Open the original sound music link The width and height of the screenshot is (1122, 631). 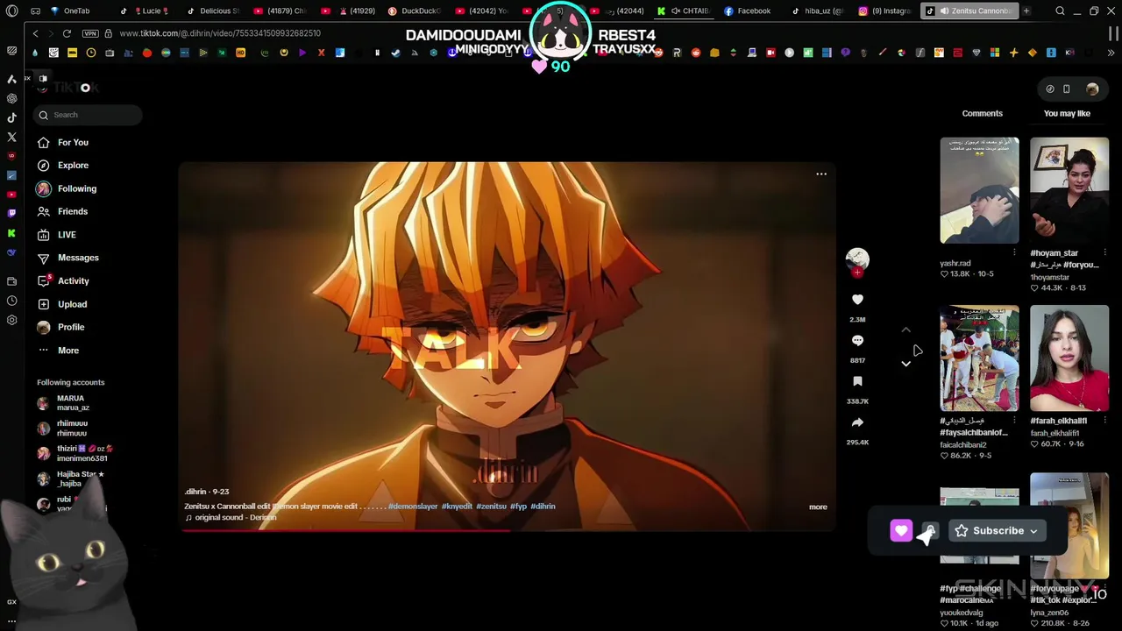(x=231, y=518)
